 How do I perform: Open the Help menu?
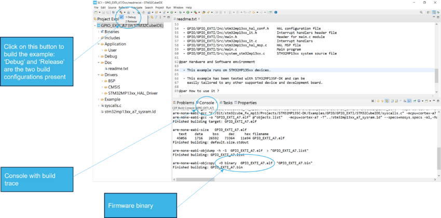(x=189, y=8)
